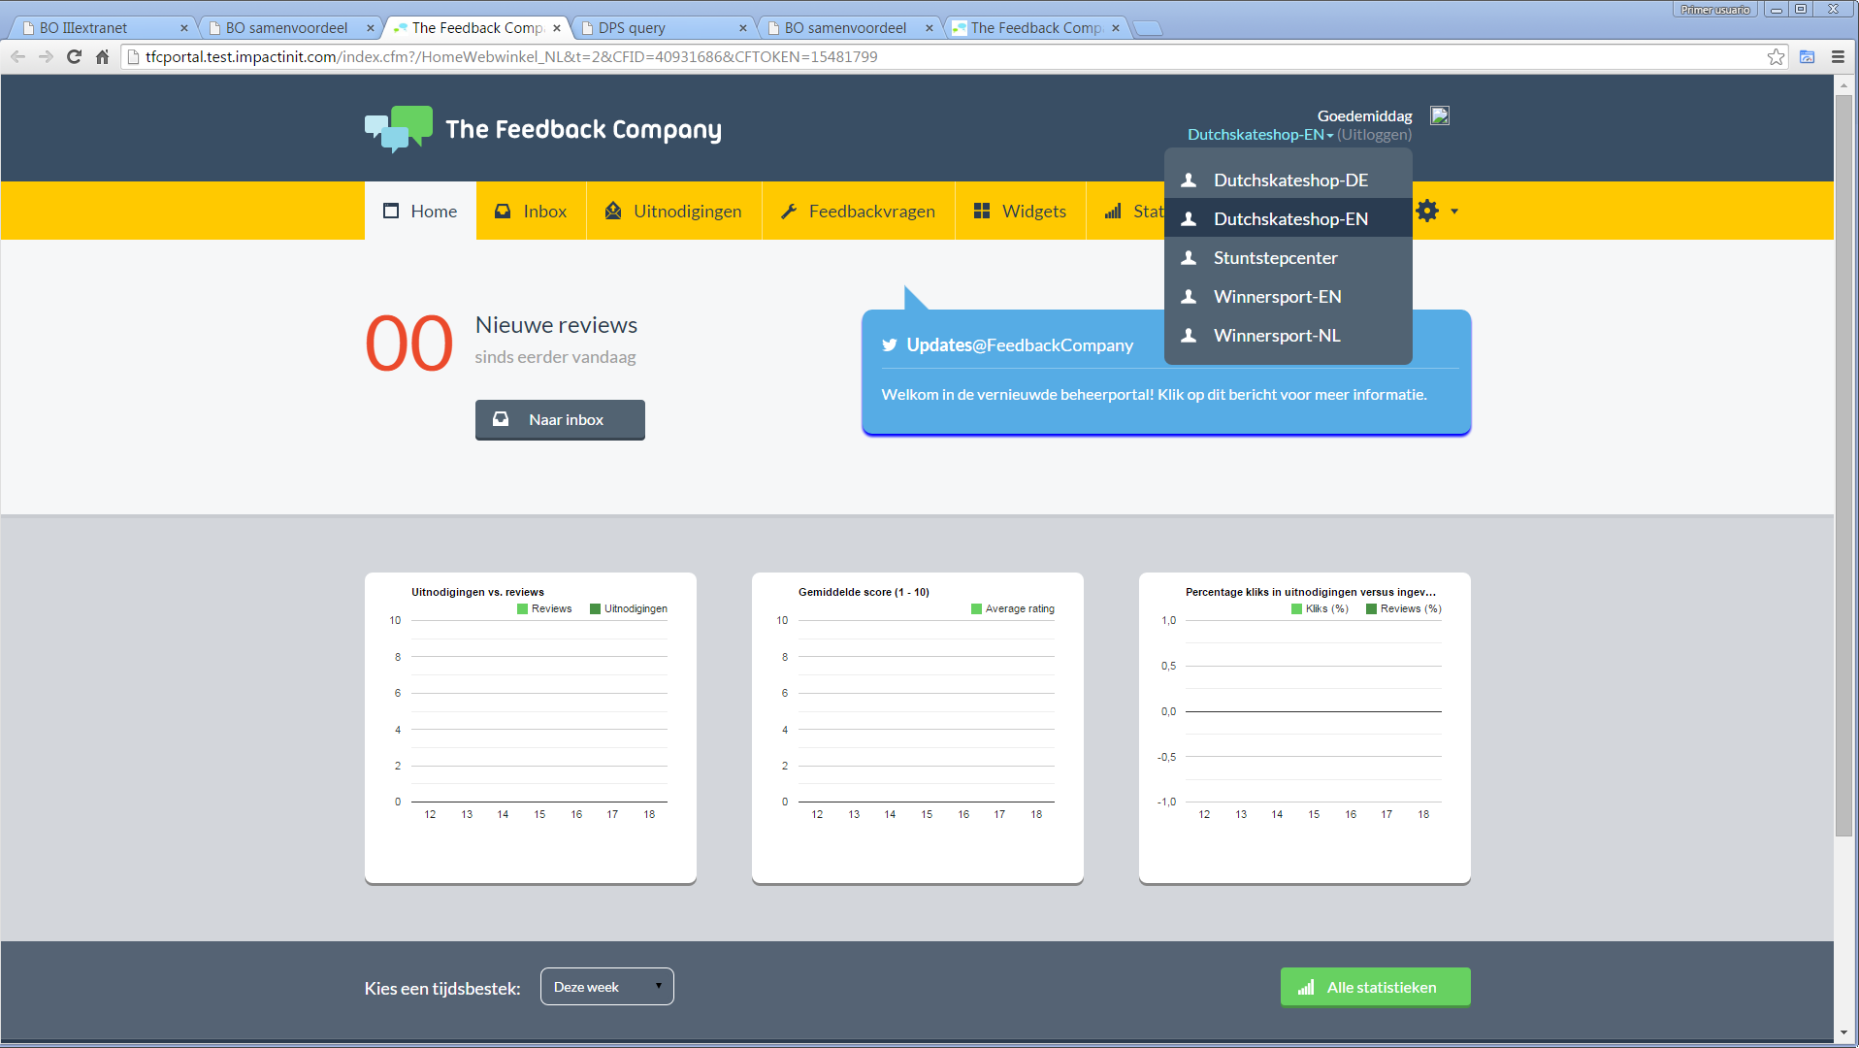This screenshot has height=1048, width=1859.
Task: Open the Deze week time period dropdown
Action: [x=606, y=987]
